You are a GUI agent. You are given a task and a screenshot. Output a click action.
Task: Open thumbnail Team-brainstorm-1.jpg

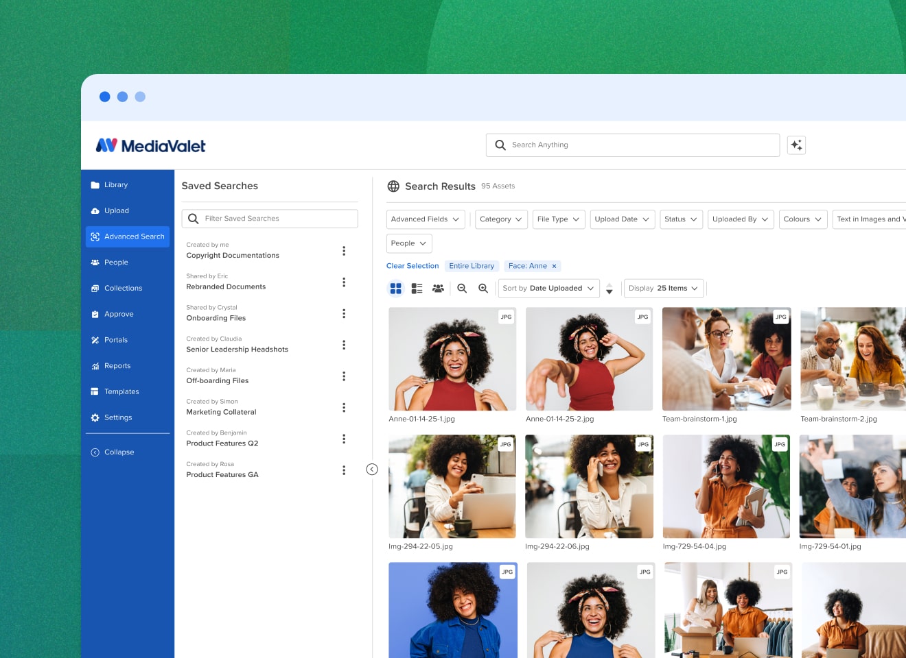click(726, 359)
